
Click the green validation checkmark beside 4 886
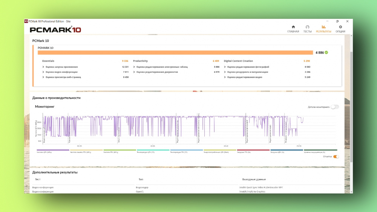coord(326,52)
